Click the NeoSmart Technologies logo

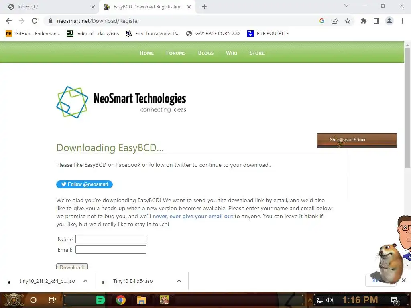[x=121, y=102]
